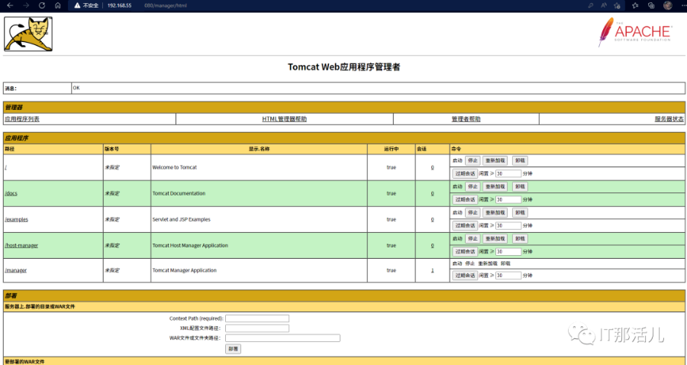The width and height of the screenshot is (687, 365).
Task: Open the browser home icon
Action: 58,5
